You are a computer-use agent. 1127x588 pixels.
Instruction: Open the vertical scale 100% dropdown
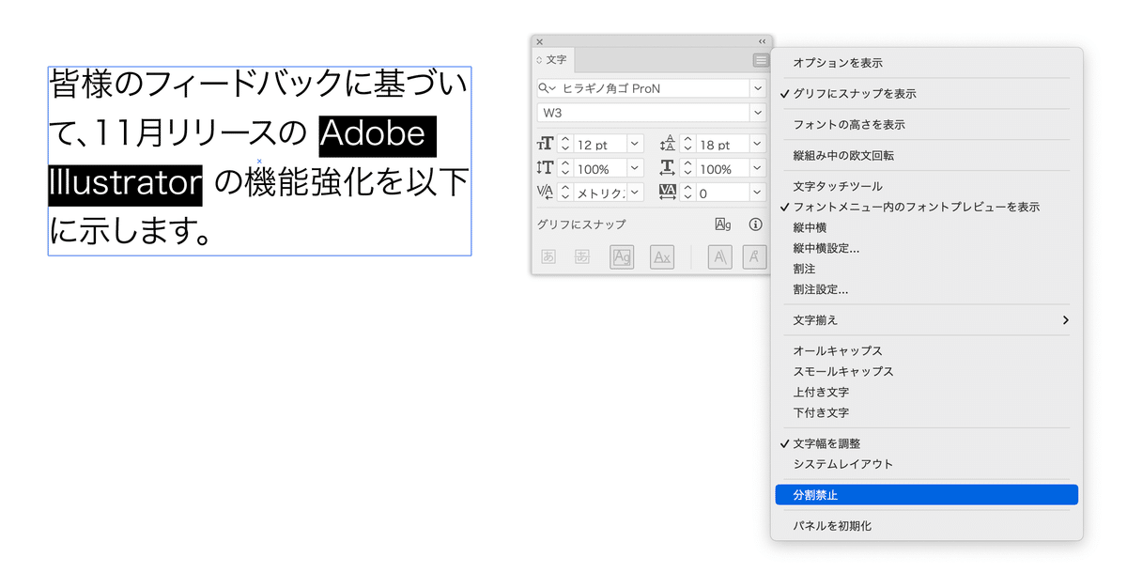click(635, 168)
